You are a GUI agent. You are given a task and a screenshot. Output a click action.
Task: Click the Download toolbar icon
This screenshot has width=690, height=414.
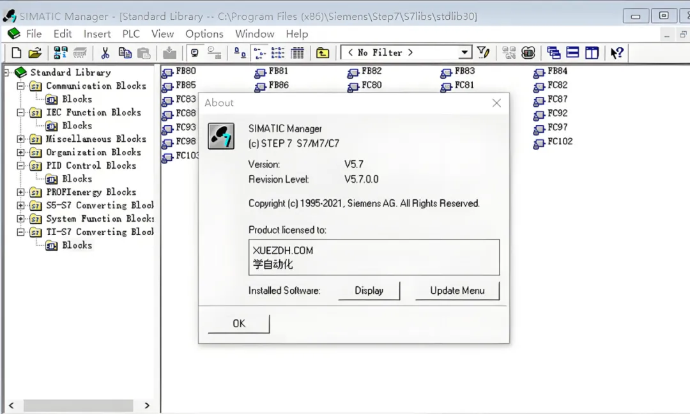tap(169, 53)
